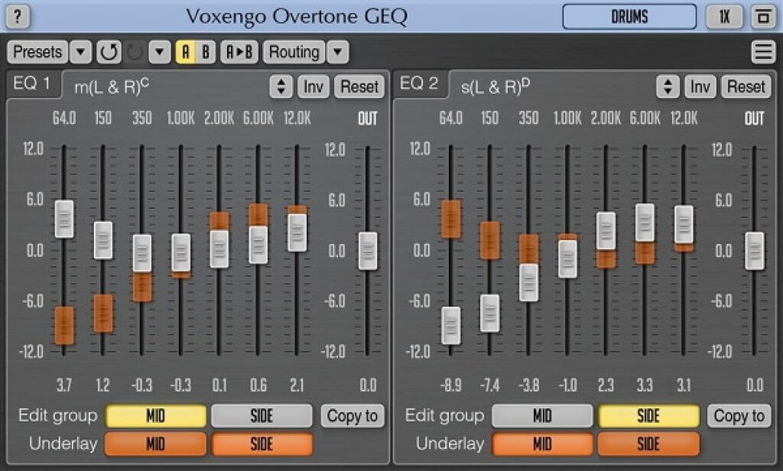Open the Routing dropdown arrow
The width and height of the screenshot is (783, 471).
point(336,52)
